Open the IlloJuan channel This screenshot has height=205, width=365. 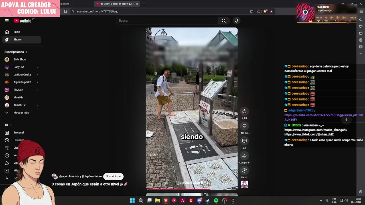tap(21, 90)
